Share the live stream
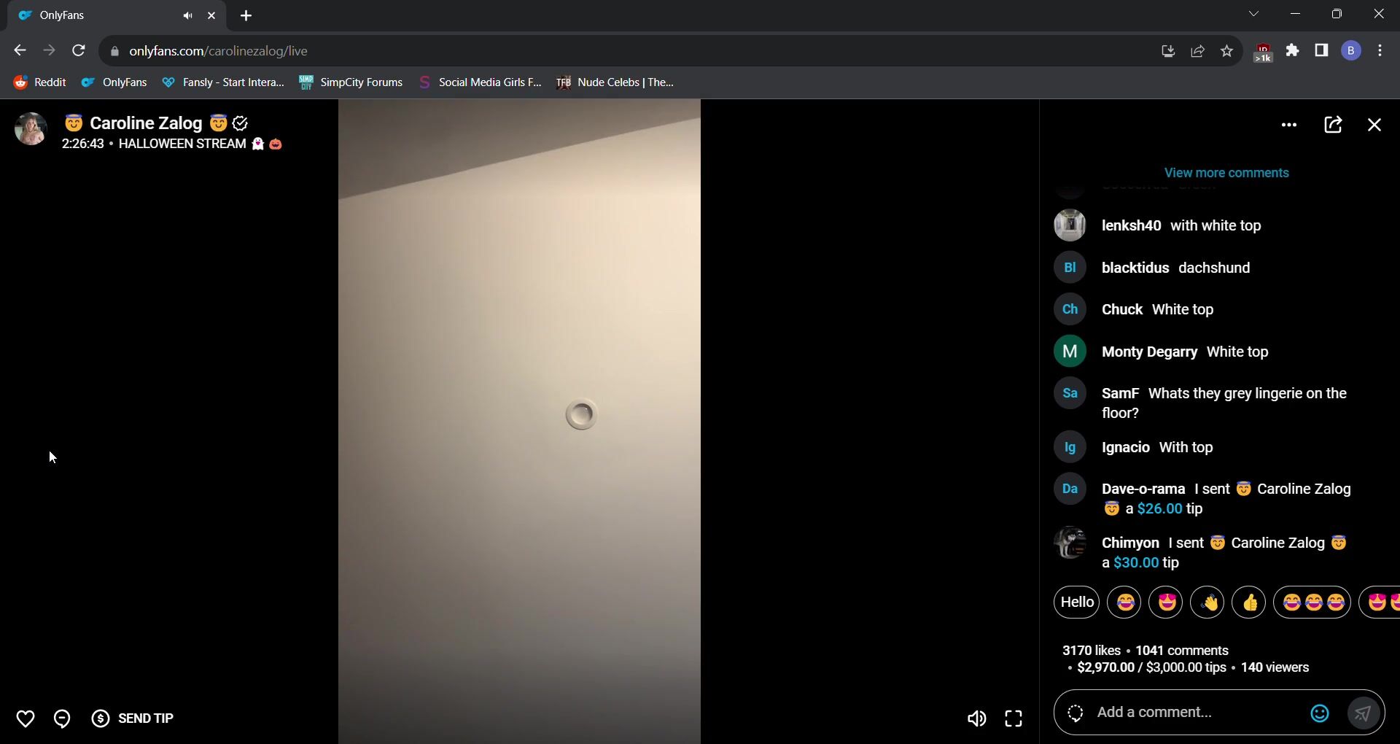The image size is (1400, 744). click(1333, 125)
